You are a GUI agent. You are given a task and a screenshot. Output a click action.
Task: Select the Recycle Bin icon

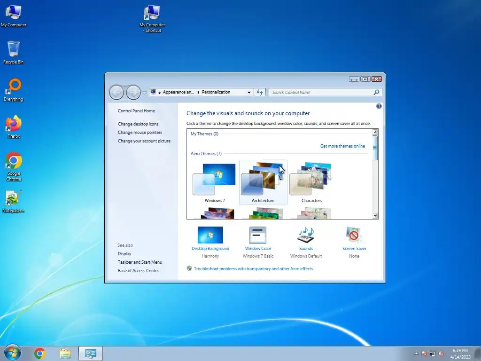tap(14, 52)
